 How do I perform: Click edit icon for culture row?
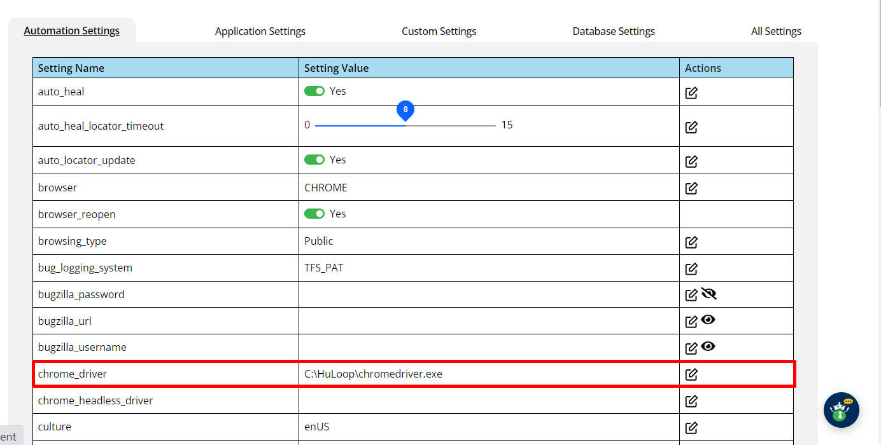tap(691, 428)
